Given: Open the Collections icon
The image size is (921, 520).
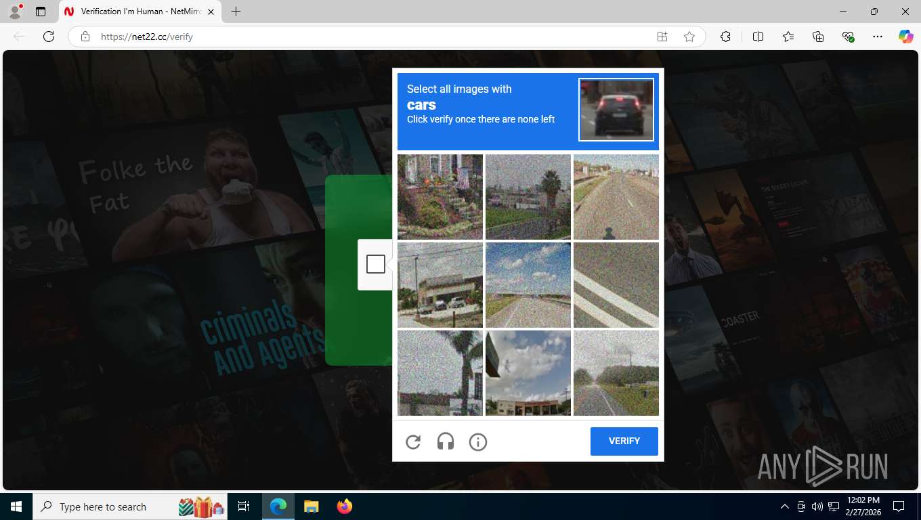Looking at the screenshot, I should coord(818,37).
